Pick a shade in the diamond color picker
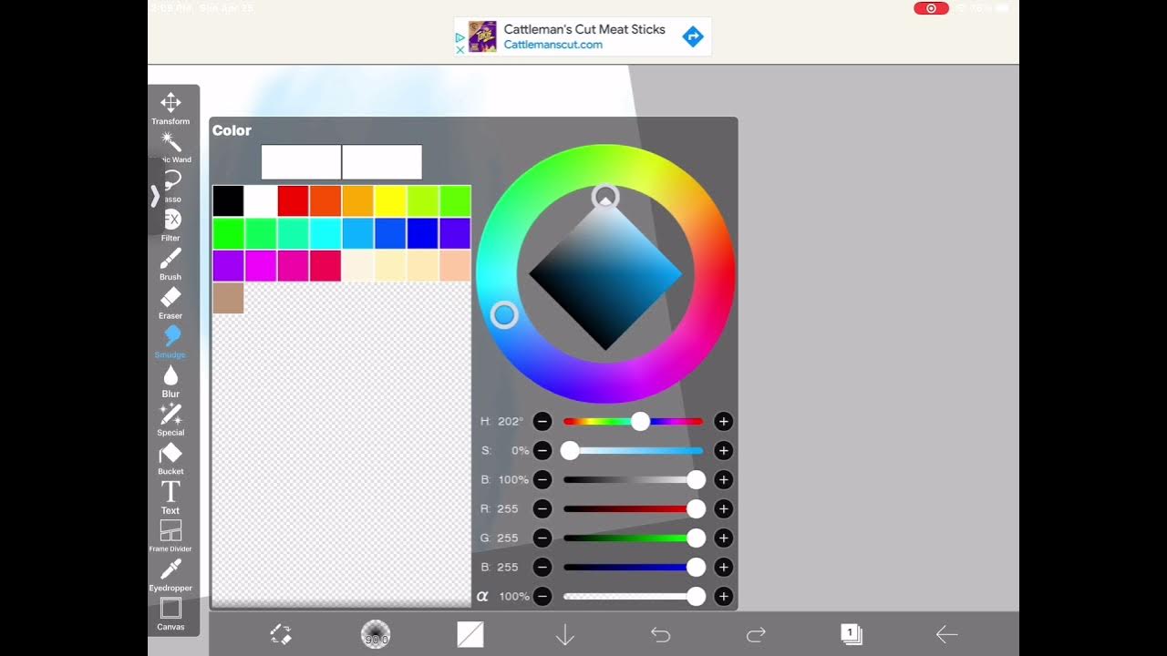The width and height of the screenshot is (1167, 656). pos(605,273)
